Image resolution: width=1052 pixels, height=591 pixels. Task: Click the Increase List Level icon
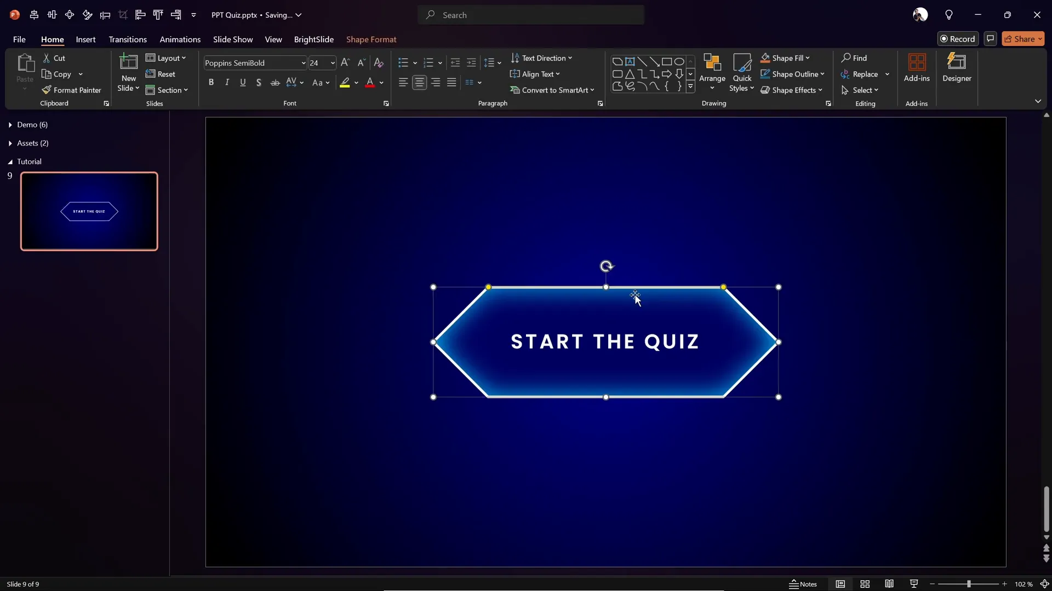pos(471,62)
